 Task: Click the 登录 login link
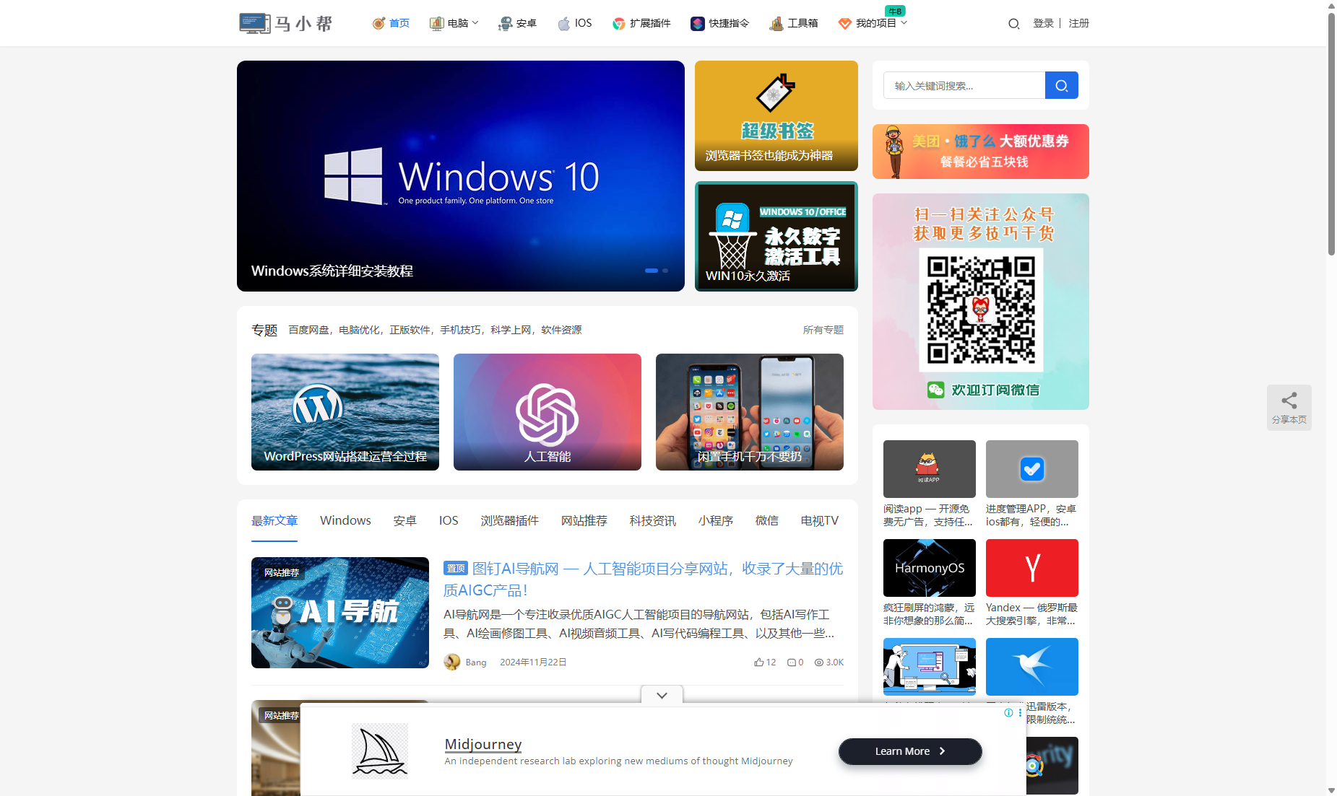tap(1043, 23)
